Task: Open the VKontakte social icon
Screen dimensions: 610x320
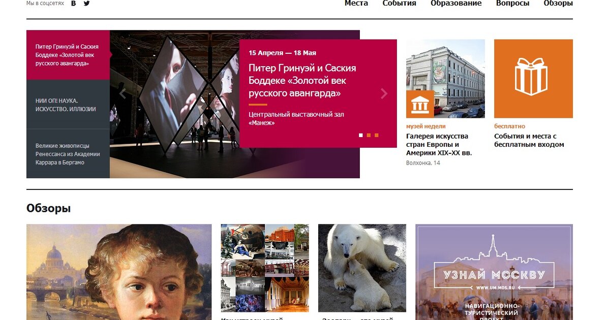Action: [x=74, y=3]
